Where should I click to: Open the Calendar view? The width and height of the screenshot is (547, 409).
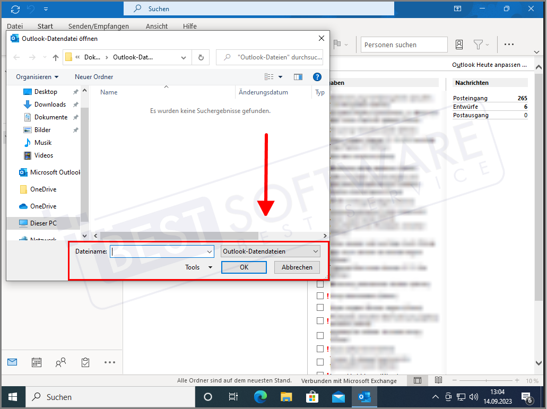click(36, 362)
